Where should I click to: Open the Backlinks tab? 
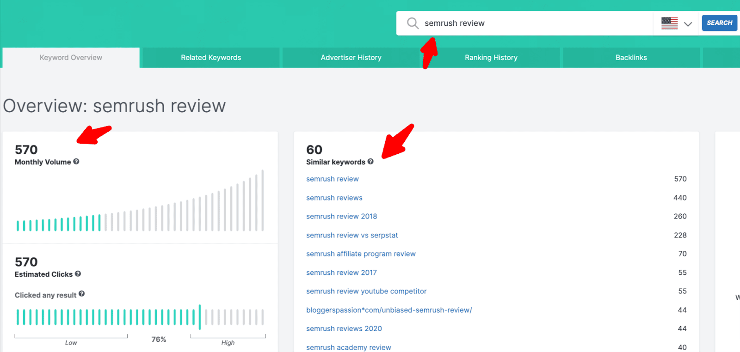(631, 58)
